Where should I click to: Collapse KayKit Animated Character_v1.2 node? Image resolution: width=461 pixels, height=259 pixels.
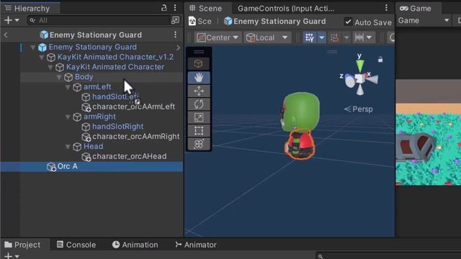point(42,58)
